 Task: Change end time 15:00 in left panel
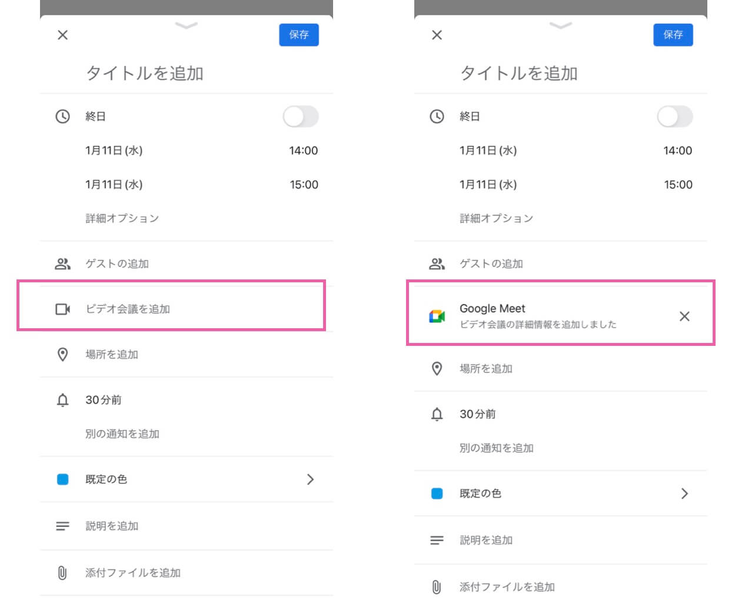[x=304, y=185]
